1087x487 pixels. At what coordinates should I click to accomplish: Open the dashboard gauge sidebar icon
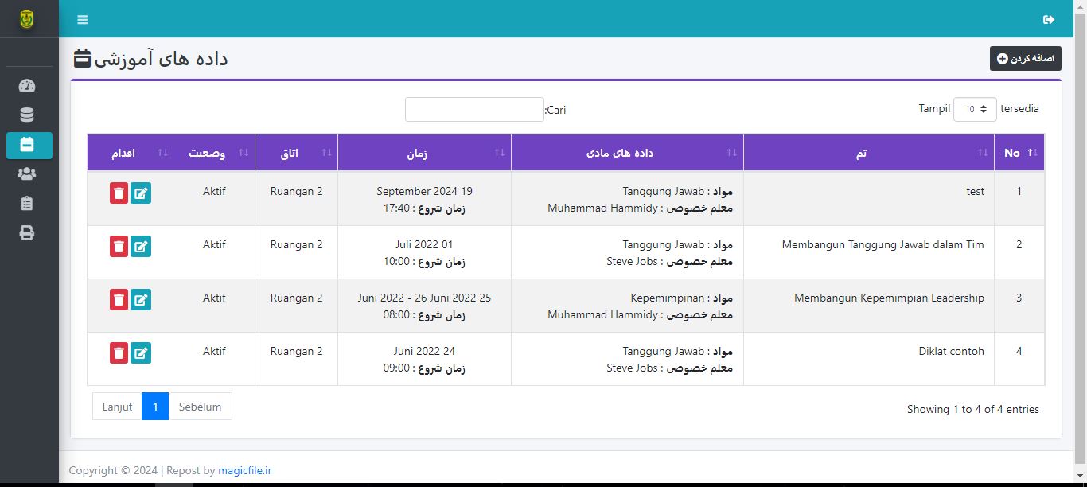pyautogui.click(x=27, y=86)
